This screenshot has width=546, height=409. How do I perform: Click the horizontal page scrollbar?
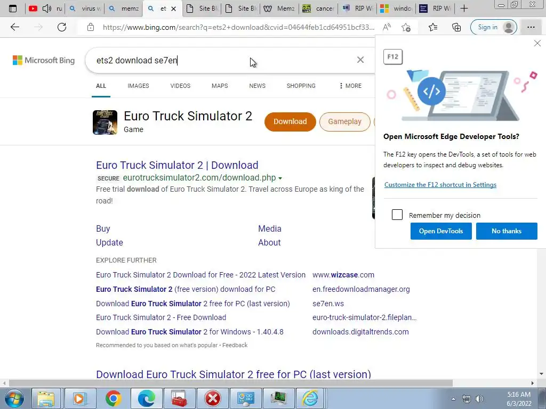point(230,383)
